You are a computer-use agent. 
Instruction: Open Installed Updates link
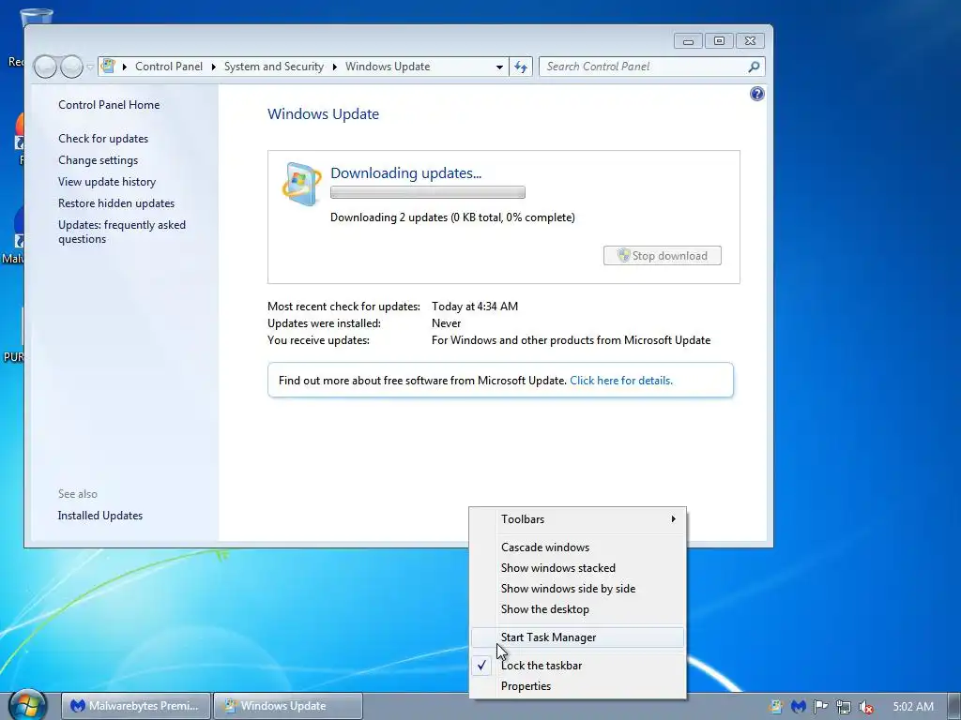99,516
